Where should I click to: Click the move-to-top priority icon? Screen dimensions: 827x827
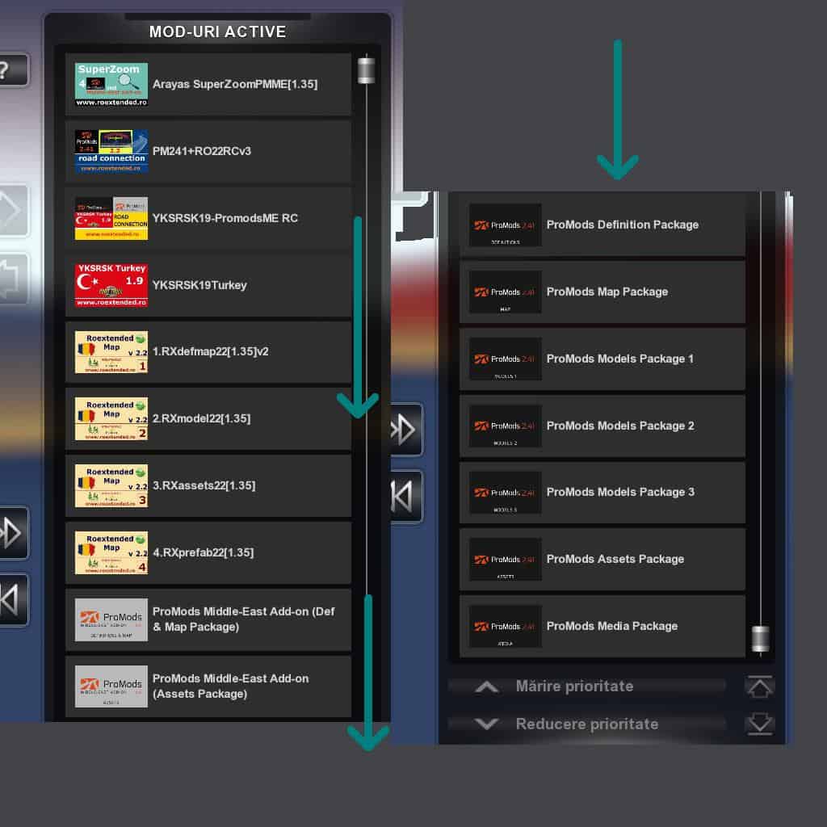point(759,687)
